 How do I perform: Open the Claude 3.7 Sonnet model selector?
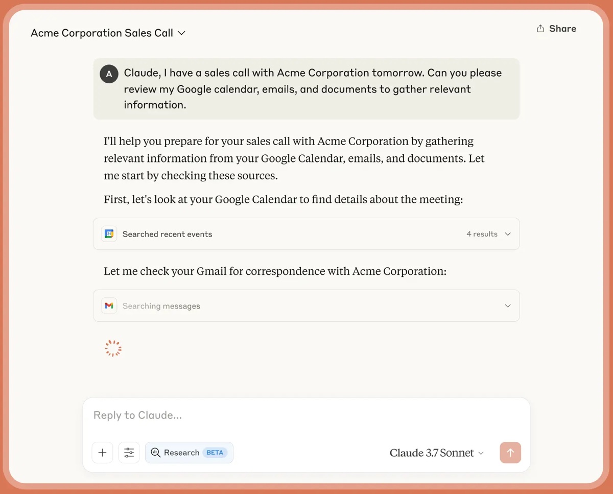[x=437, y=453]
